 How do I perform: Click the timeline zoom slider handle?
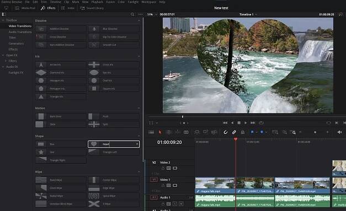(x=315, y=132)
